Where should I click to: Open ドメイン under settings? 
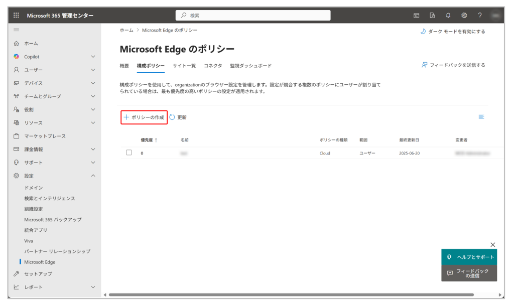[34, 188]
